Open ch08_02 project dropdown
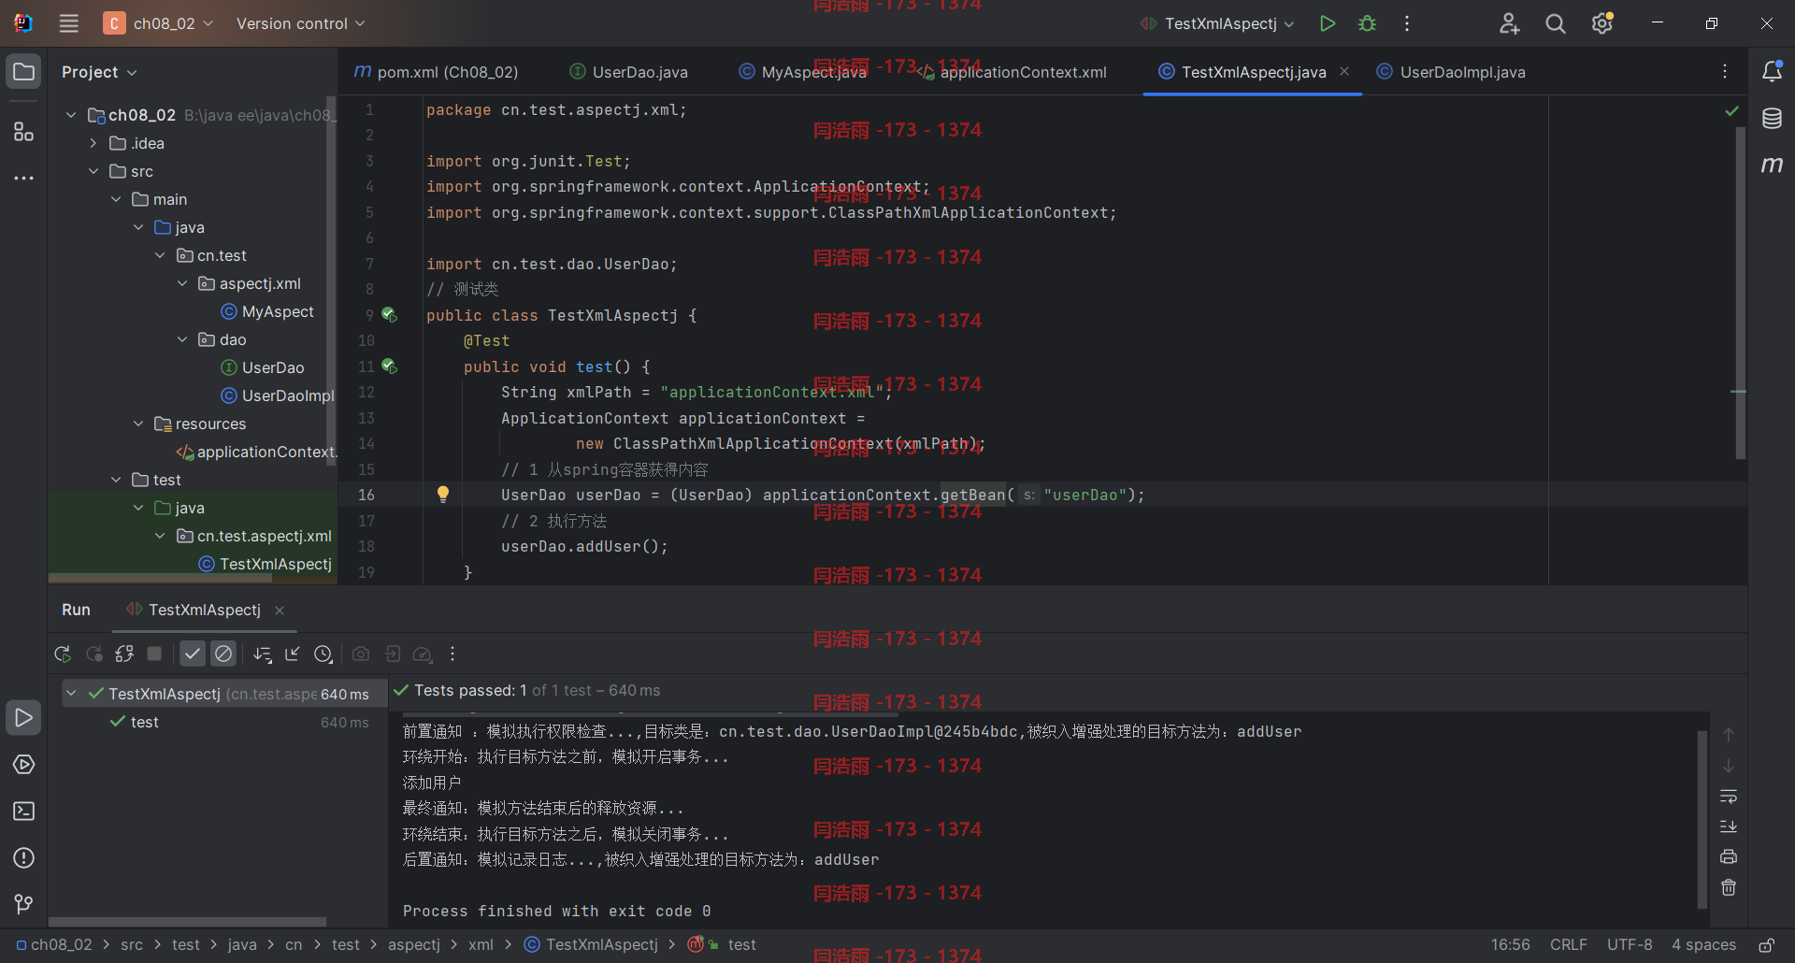This screenshot has width=1795, height=963. (x=159, y=23)
